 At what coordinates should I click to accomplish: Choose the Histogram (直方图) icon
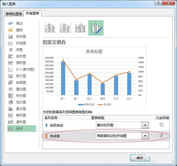point(11,109)
